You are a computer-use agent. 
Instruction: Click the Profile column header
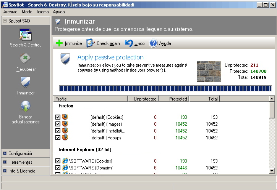click(x=90, y=99)
